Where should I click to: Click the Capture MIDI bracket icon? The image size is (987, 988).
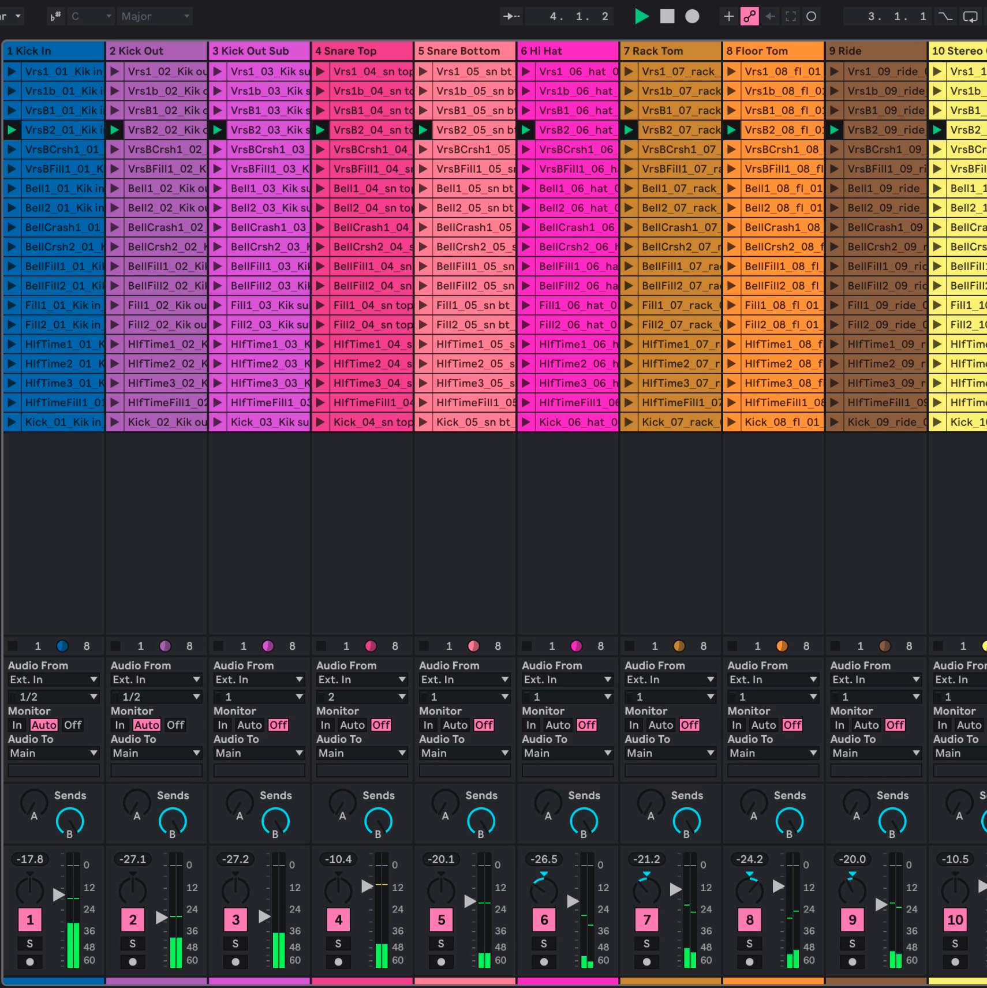click(791, 16)
